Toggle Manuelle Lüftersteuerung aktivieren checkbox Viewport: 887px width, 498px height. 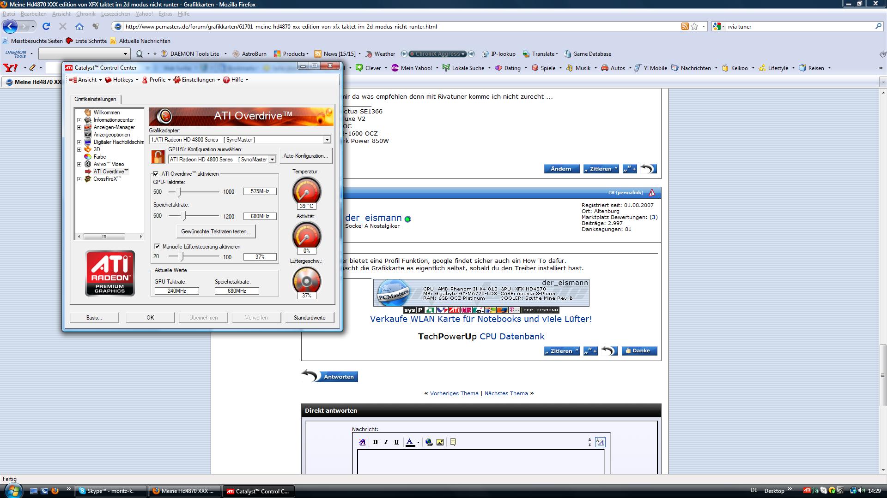point(157,247)
